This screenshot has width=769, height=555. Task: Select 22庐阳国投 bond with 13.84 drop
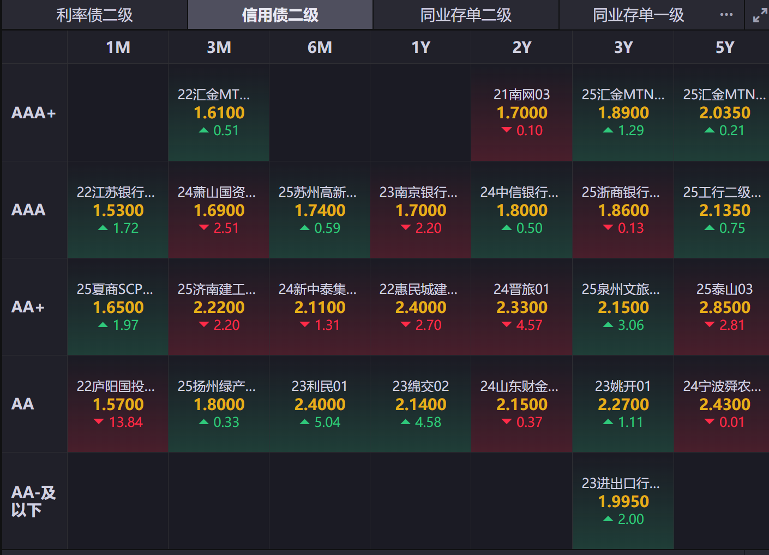click(x=118, y=404)
